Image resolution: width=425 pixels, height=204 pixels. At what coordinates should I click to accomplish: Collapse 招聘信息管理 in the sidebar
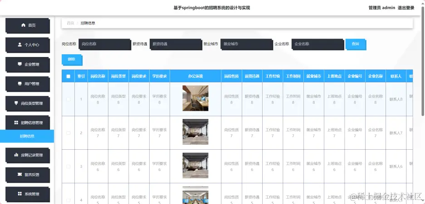click(28, 123)
